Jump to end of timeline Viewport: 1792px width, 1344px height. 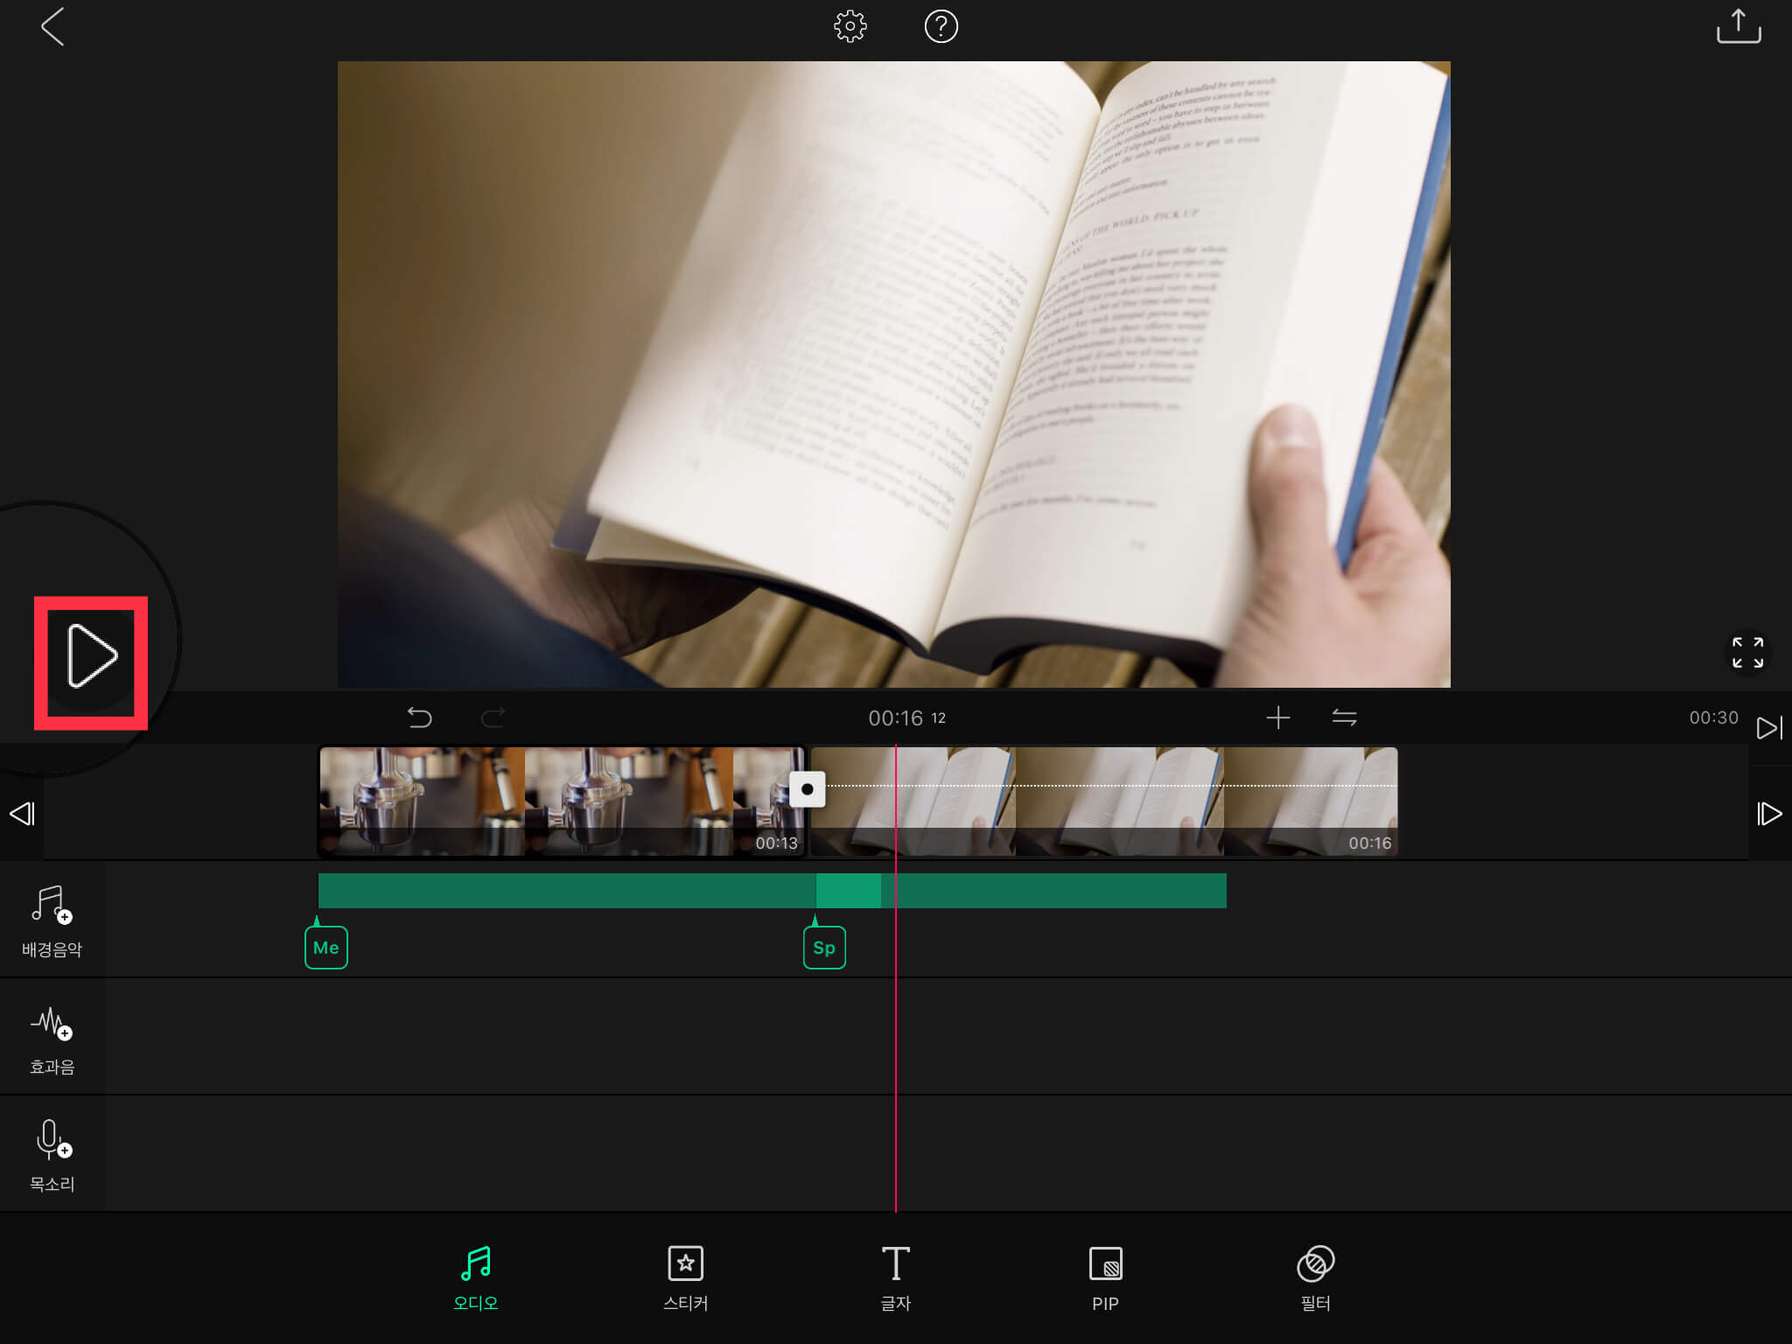[1769, 727]
